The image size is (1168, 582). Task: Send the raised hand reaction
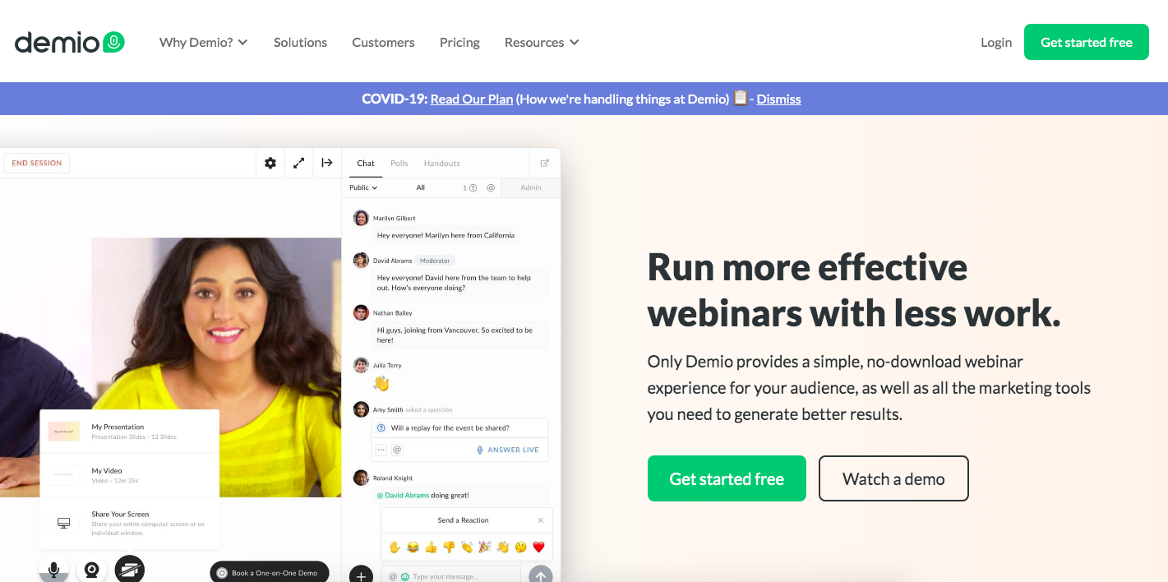click(x=395, y=547)
